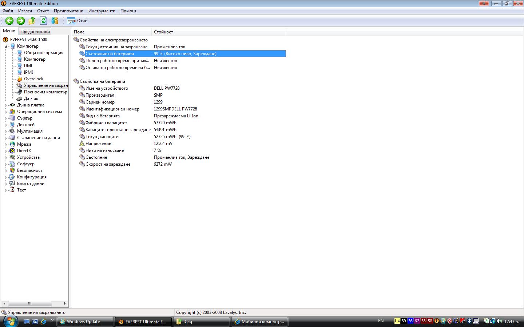The height and width of the screenshot is (327, 524).
Task: Expand the Дънна платка node
Action: (x=6, y=105)
